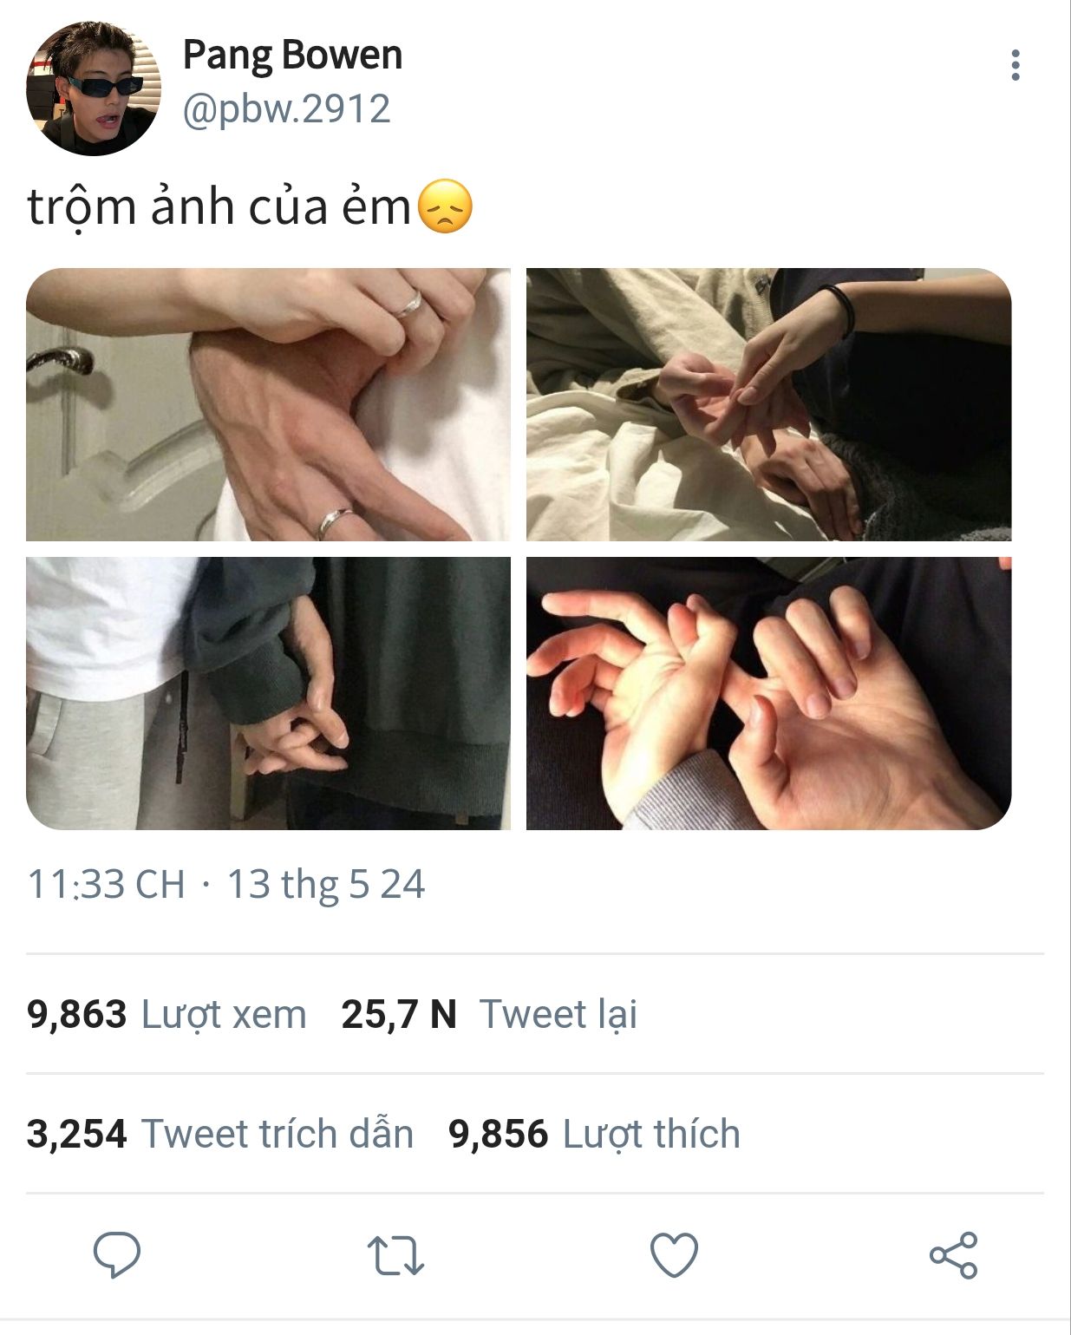Tap the share icon
The width and height of the screenshot is (1071, 1335).
click(953, 1254)
